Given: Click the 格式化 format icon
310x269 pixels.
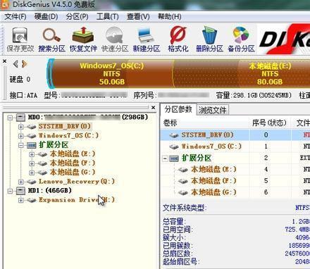Looking at the screenshot, I should [x=178, y=39].
